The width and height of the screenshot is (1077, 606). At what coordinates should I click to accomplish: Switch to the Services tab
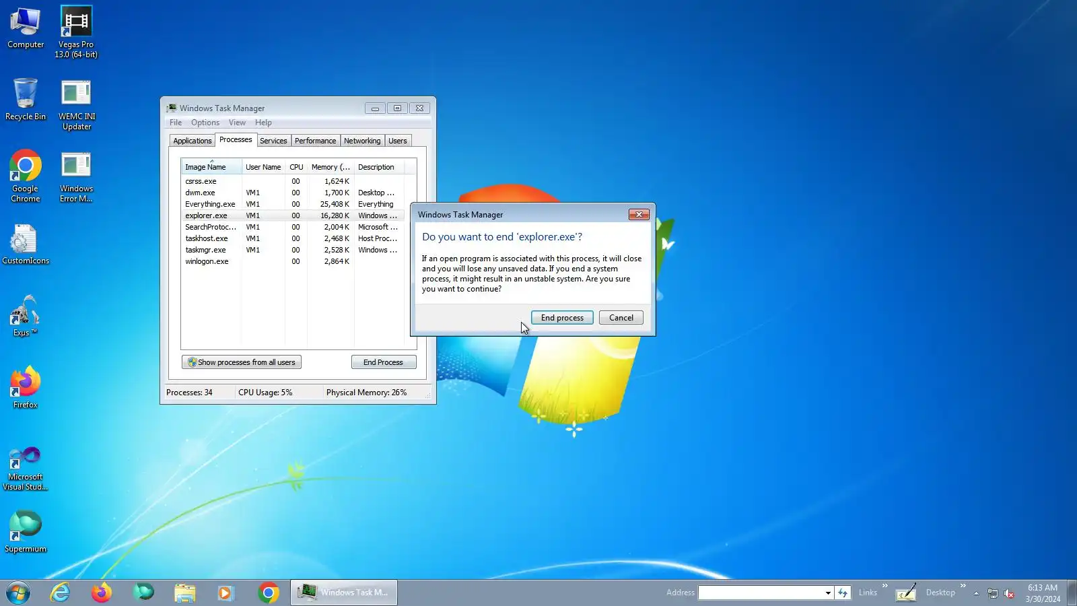click(x=273, y=141)
